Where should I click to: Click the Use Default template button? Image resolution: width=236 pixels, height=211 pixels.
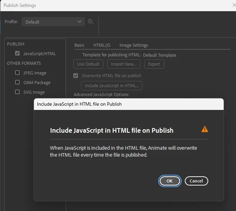[x=88, y=64]
